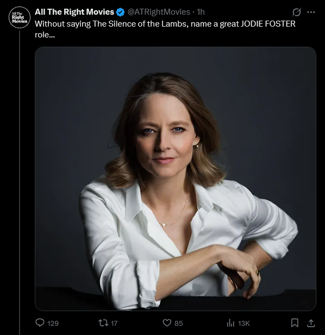325x335 pixels.
Task: Click the repost arrows icon
Action: 103,323
